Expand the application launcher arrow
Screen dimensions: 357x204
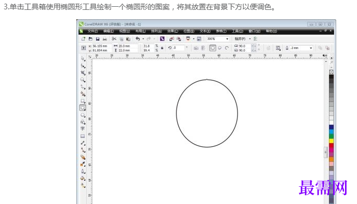(193, 39)
